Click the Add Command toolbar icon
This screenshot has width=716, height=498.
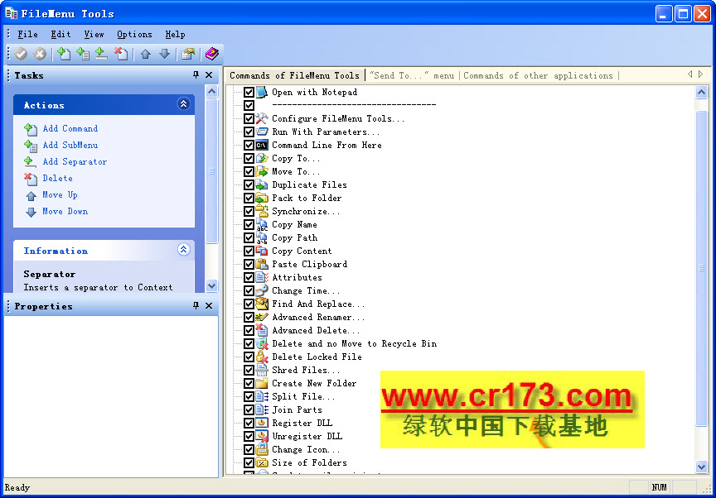[x=64, y=55]
